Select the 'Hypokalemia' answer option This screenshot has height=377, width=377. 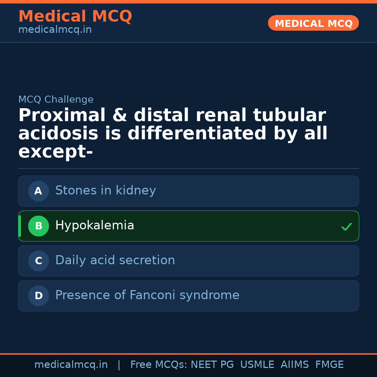pyautogui.click(x=95, y=226)
